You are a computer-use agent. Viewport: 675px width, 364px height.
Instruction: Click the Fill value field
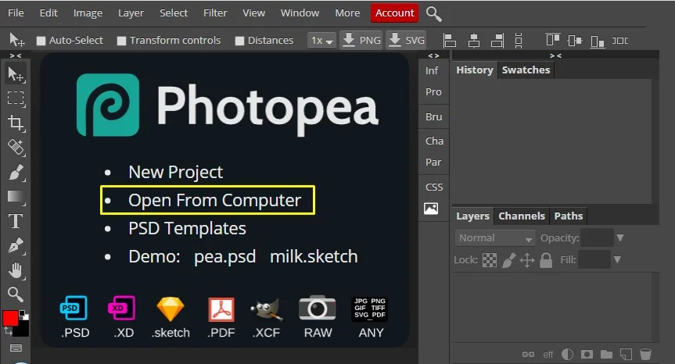[594, 259]
